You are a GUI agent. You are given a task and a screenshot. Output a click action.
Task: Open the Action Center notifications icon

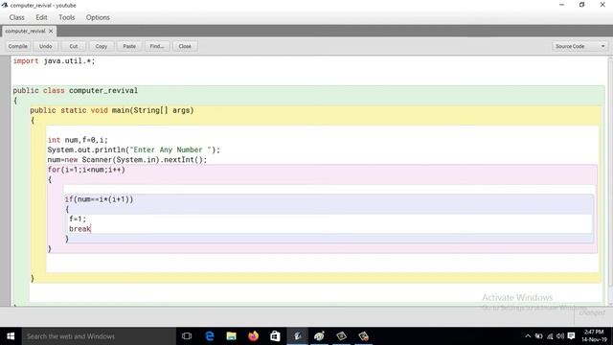[x=571, y=336]
